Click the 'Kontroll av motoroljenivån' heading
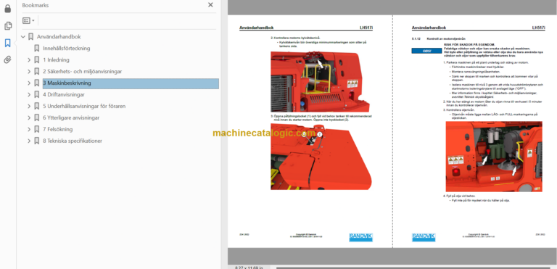 click(446, 38)
